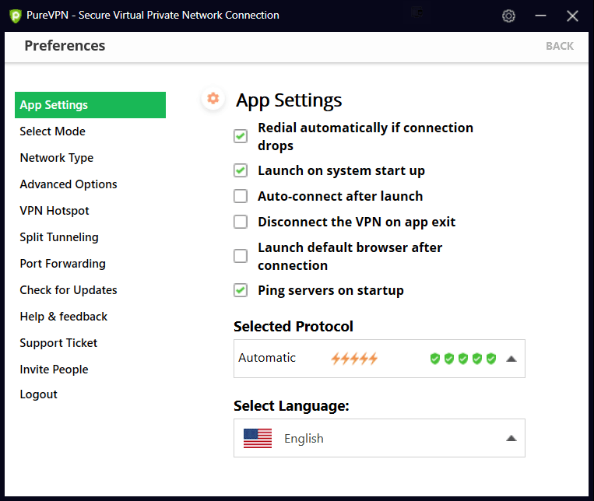Click the US flag language icon

coord(258,438)
